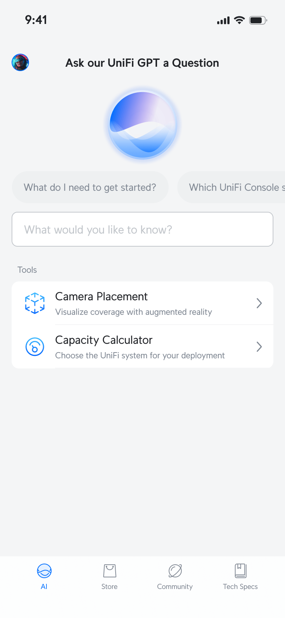Image resolution: width=285 pixels, height=618 pixels.
Task: Expand Capacity Calculator via its chevron
Action: [259, 347]
